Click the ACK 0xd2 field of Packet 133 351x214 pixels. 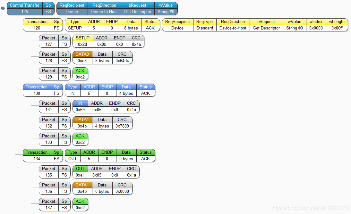80,139
